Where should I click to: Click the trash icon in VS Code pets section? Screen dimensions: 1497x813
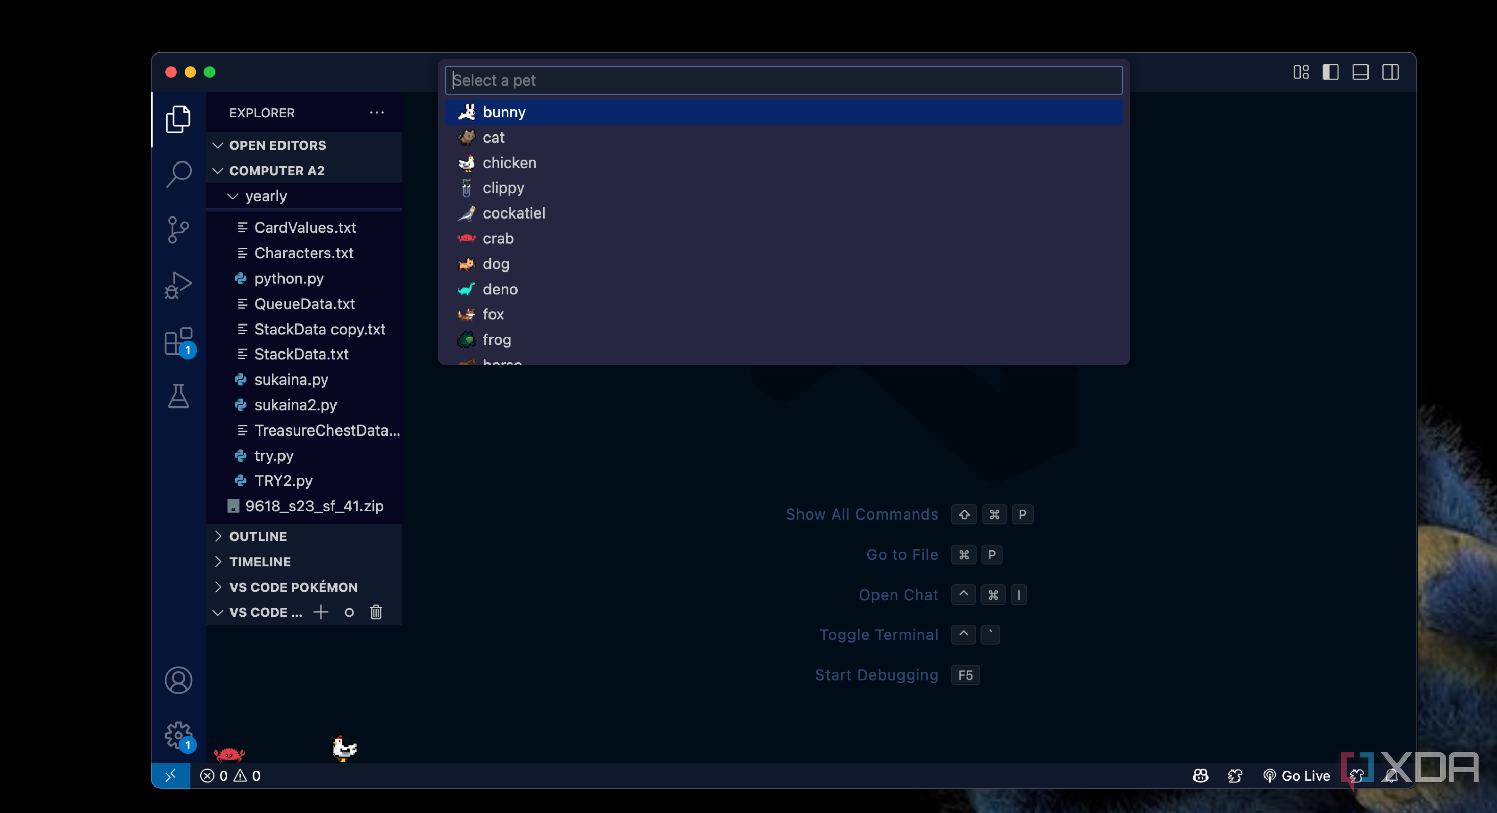376,612
